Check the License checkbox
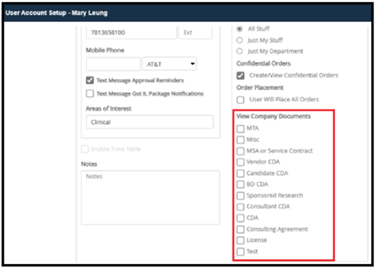 241,240
